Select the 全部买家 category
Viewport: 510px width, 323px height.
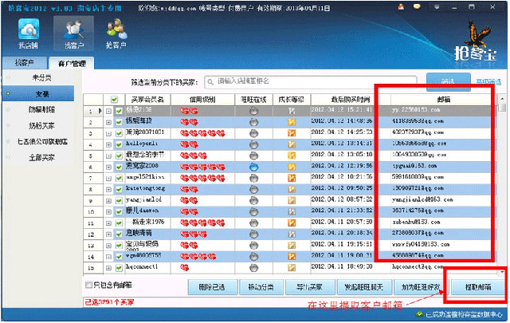41,158
